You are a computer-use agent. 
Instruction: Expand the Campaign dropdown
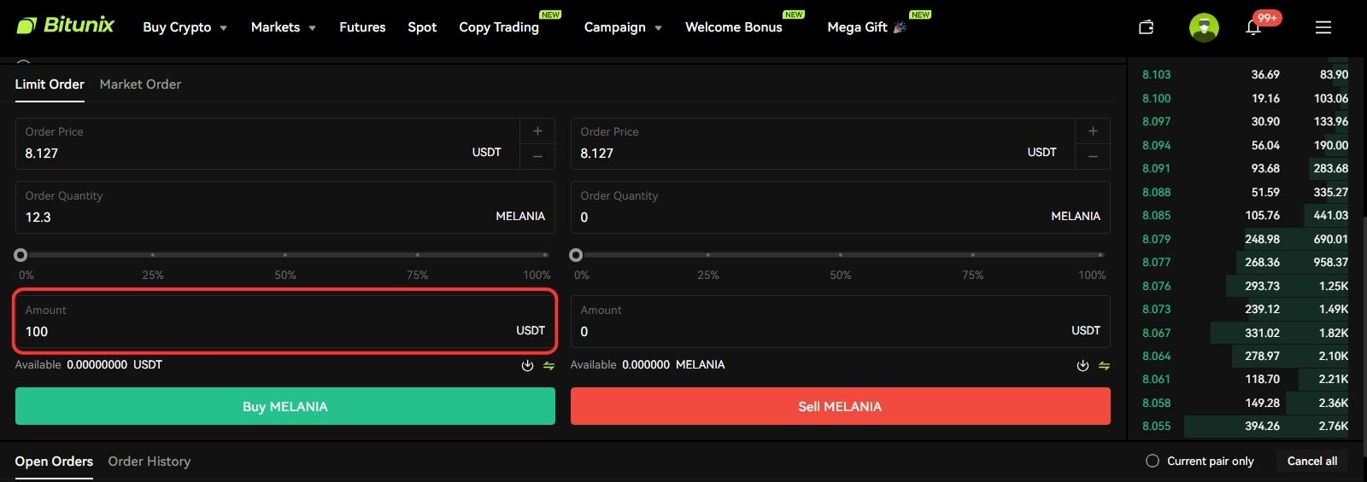pos(623,27)
